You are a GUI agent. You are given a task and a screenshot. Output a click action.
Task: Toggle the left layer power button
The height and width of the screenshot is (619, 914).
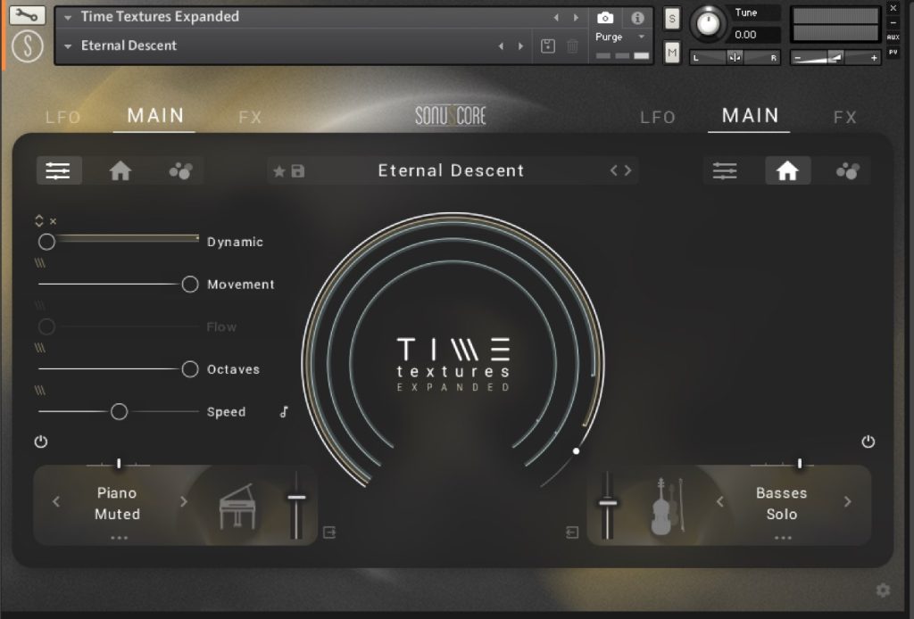(41, 442)
